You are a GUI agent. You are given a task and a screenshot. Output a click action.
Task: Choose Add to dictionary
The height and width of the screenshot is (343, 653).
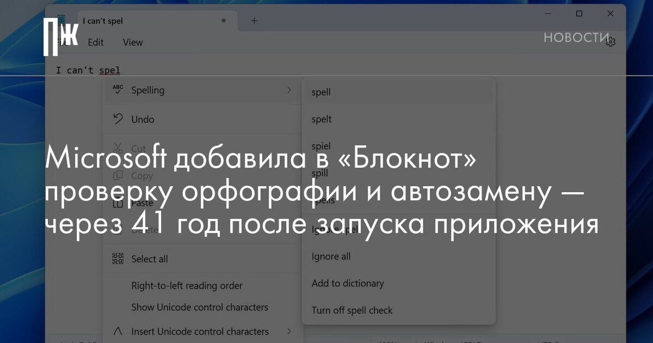(399, 283)
